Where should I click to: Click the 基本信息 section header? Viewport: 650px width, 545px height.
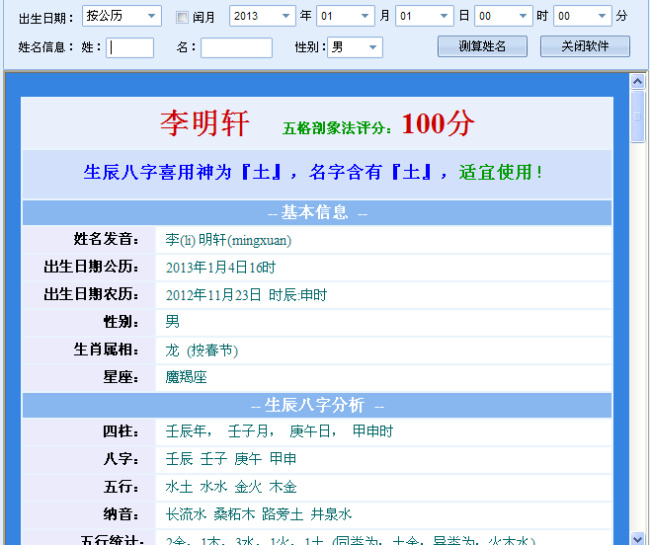[317, 212]
